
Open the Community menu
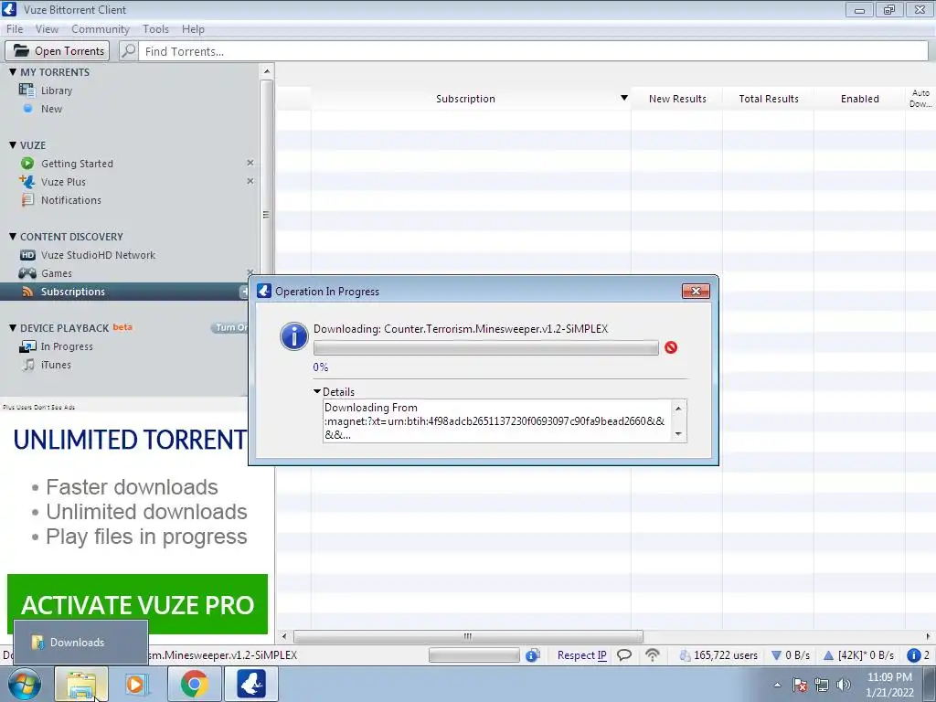coord(101,29)
